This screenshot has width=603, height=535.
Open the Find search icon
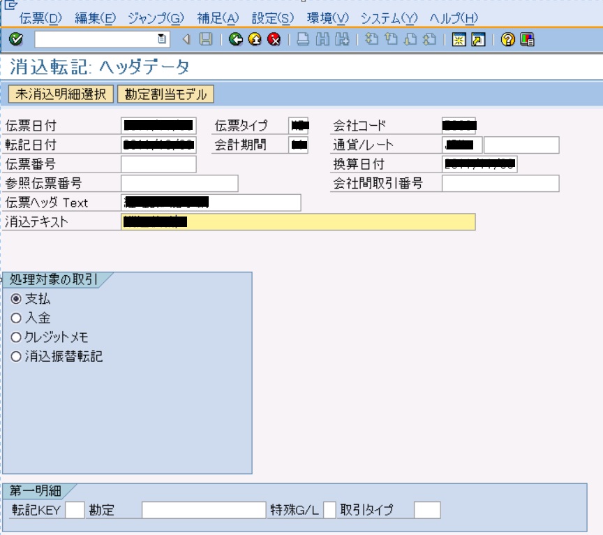[x=322, y=41]
